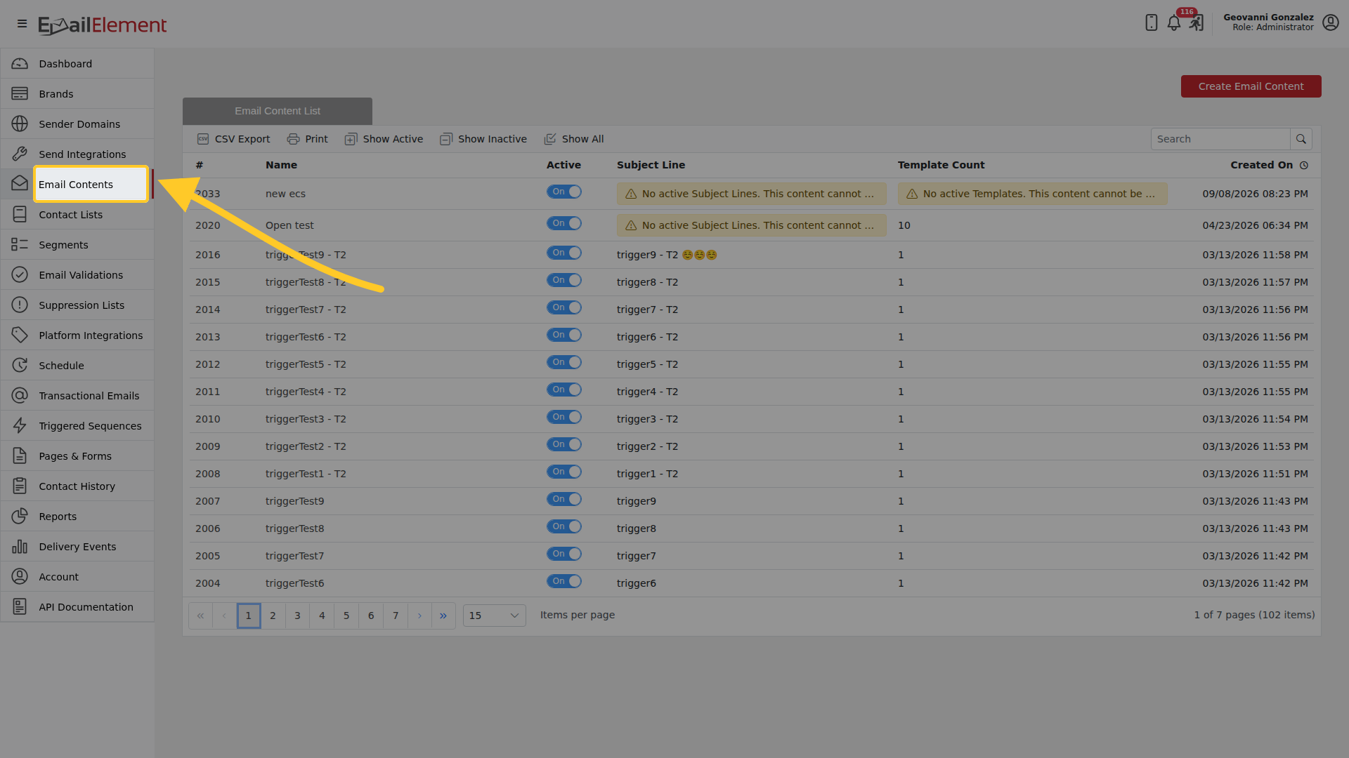Click the Sender Domains globe icon

(20, 124)
